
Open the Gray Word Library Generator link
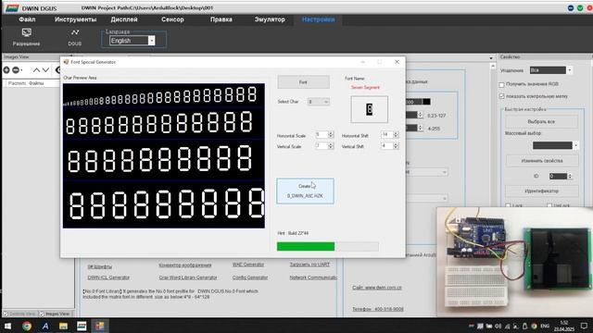point(188,277)
